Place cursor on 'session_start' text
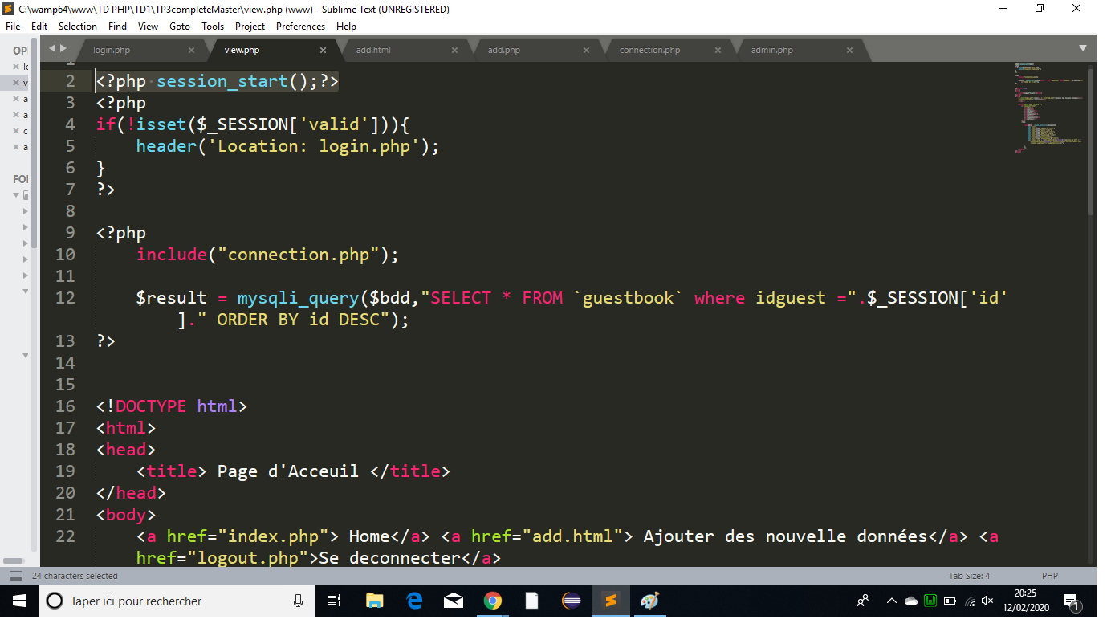Viewport: 1111px width, 636px height. [222, 81]
